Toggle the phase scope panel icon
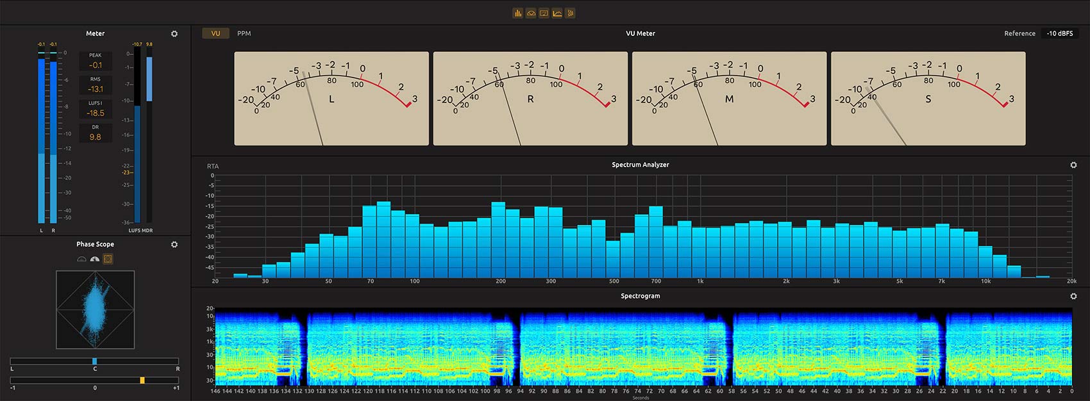This screenshot has height=401, width=1090. [x=531, y=13]
